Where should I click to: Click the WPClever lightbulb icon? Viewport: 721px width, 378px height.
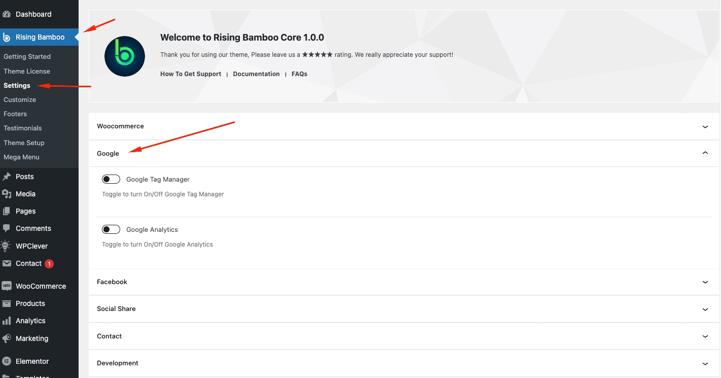coord(7,246)
